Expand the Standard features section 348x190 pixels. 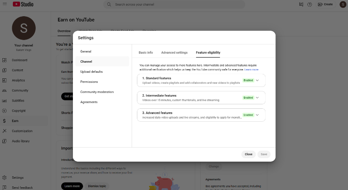(x=257, y=80)
